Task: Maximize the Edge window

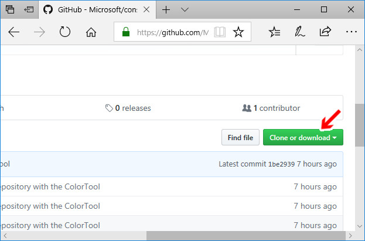Action: click(x=324, y=9)
